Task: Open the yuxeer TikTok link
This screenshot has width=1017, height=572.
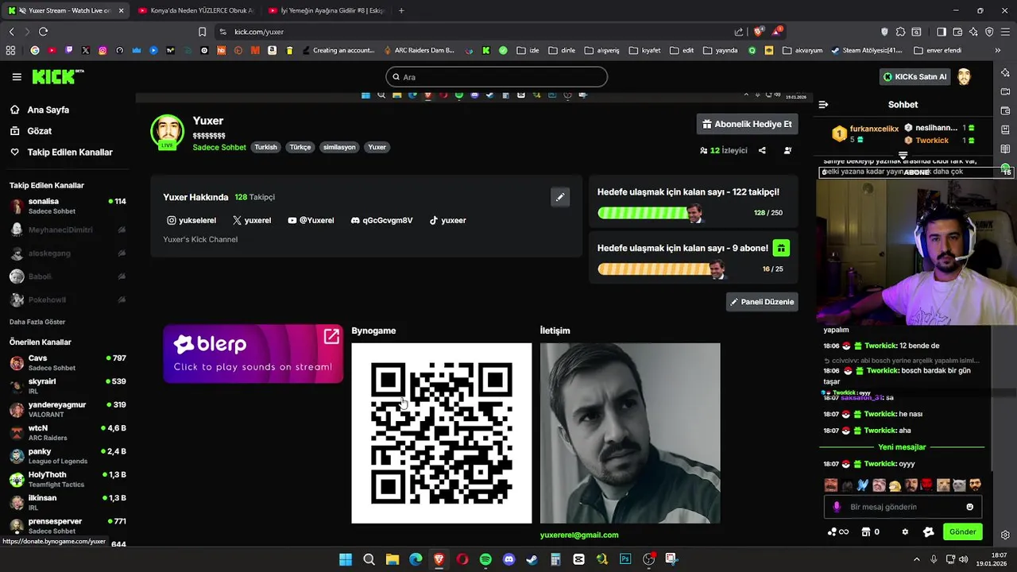Action: 447,220
